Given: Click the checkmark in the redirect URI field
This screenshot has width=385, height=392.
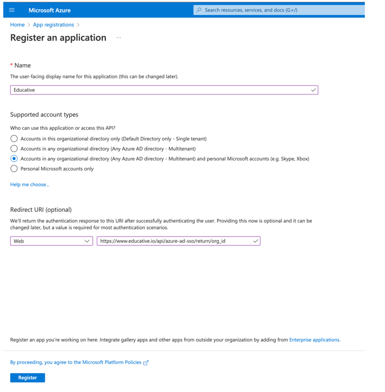Looking at the screenshot, I should point(255,241).
